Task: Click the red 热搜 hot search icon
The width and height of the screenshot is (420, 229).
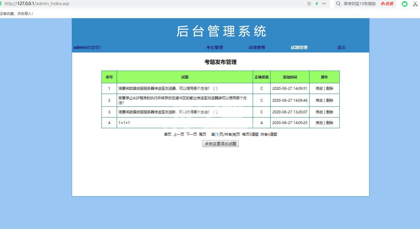Action: [x=387, y=4]
